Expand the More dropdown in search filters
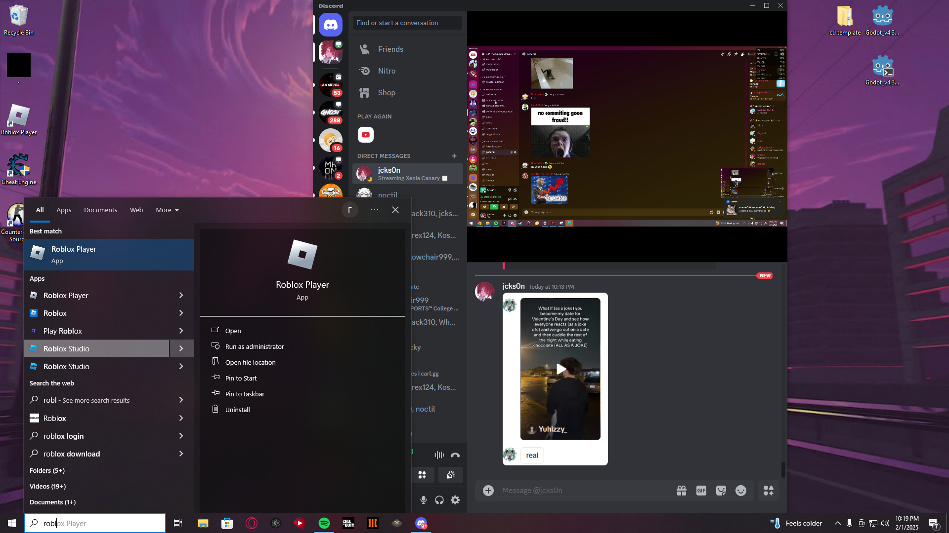The width and height of the screenshot is (949, 533). tap(167, 210)
